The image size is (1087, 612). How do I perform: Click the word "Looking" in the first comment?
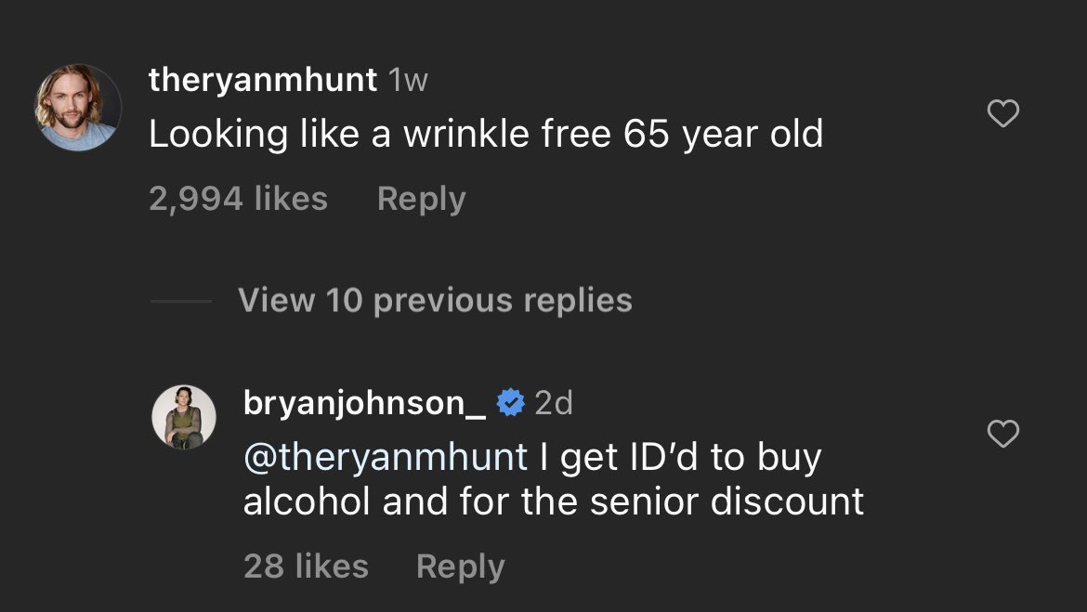click(205, 136)
